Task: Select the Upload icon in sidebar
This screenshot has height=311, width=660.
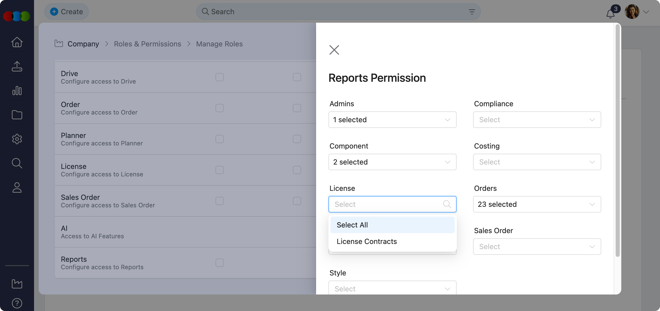Action: click(x=17, y=67)
